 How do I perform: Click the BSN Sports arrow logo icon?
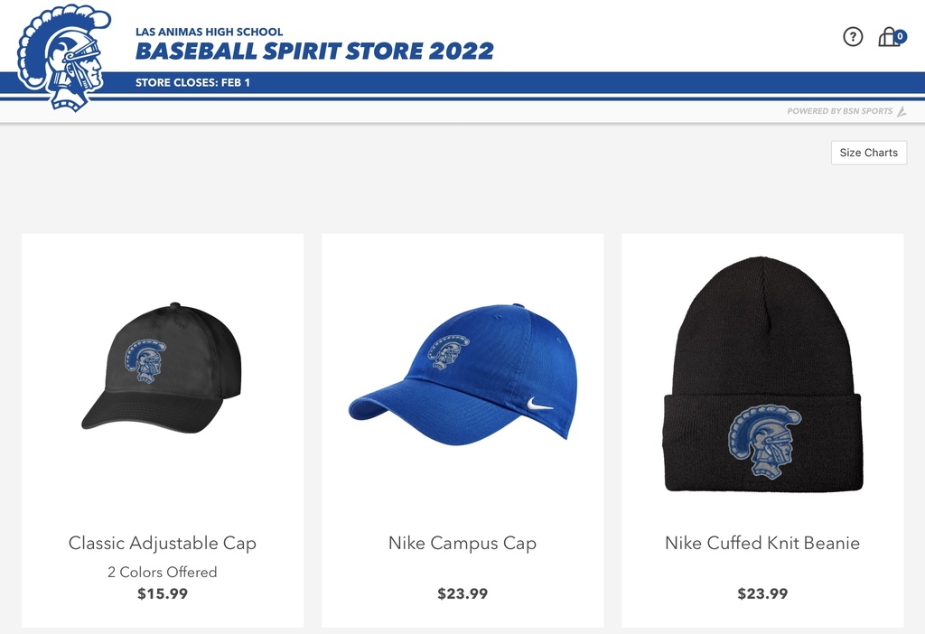[x=902, y=111]
